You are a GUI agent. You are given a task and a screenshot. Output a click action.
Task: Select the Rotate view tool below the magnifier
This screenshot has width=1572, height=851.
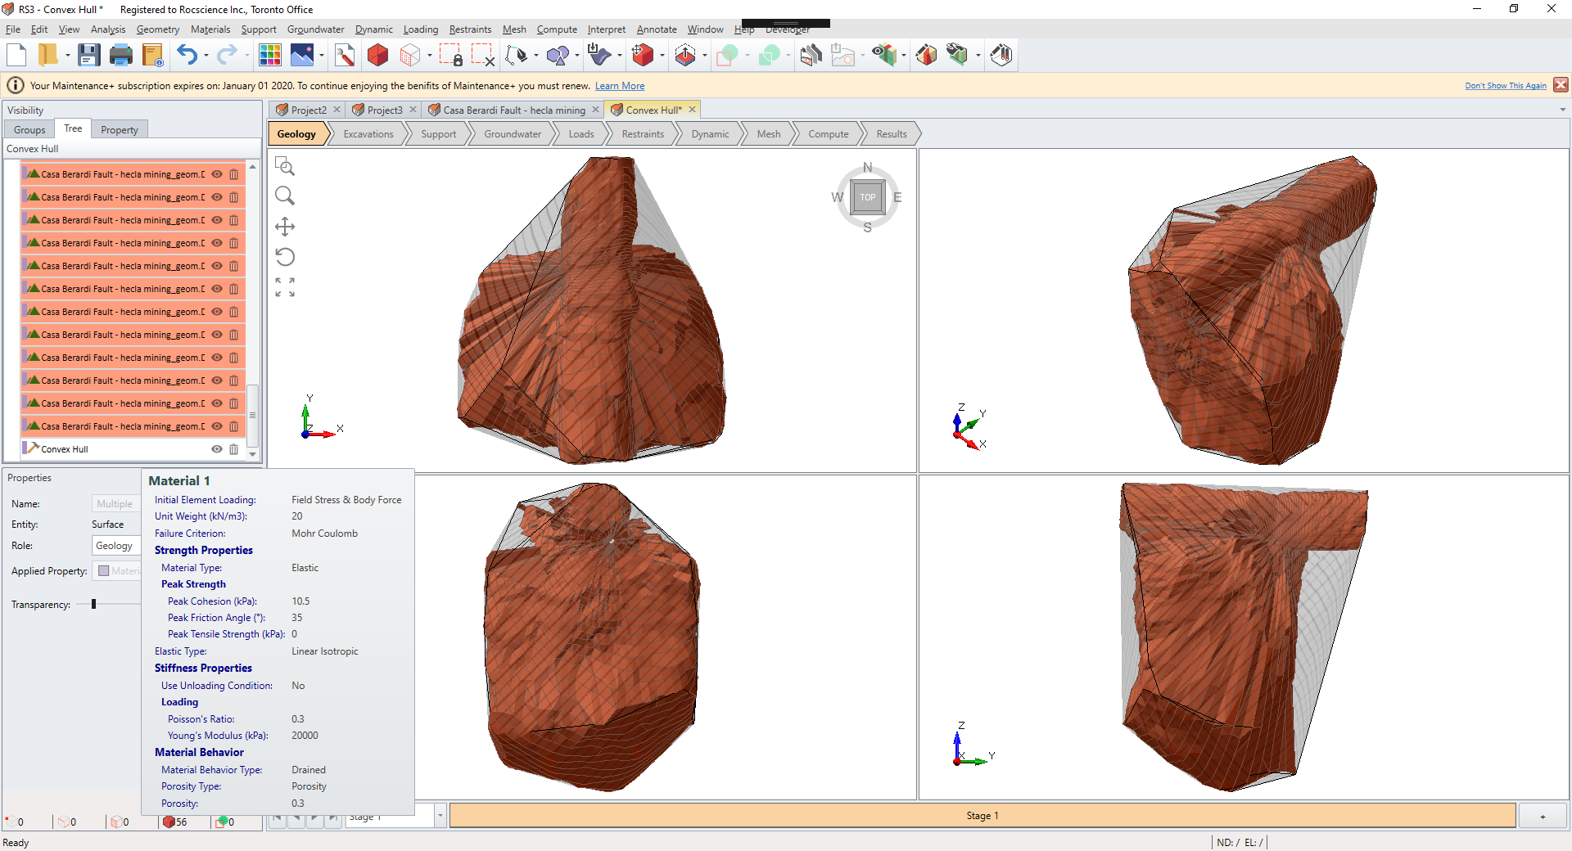coord(285,257)
